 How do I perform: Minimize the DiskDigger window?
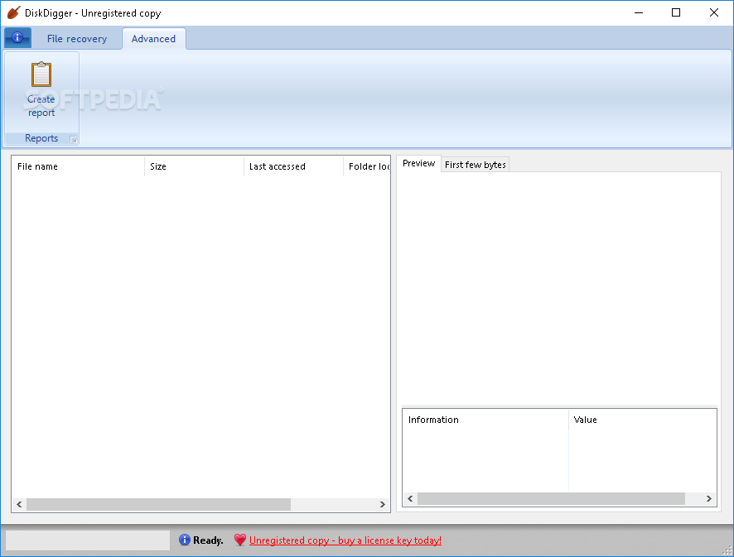coord(639,12)
